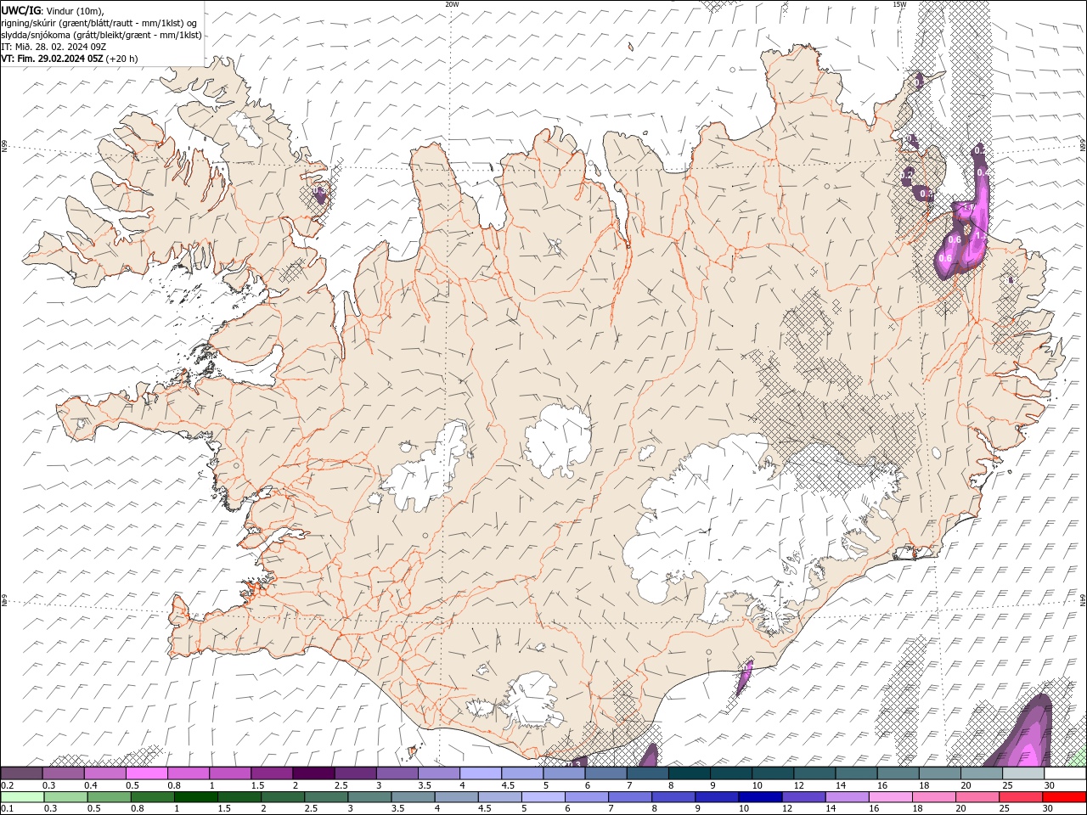The height and width of the screenshot is (815, 1087).
Task: Click upper legend swatch between 7 and 8
Action: (648, 773)
